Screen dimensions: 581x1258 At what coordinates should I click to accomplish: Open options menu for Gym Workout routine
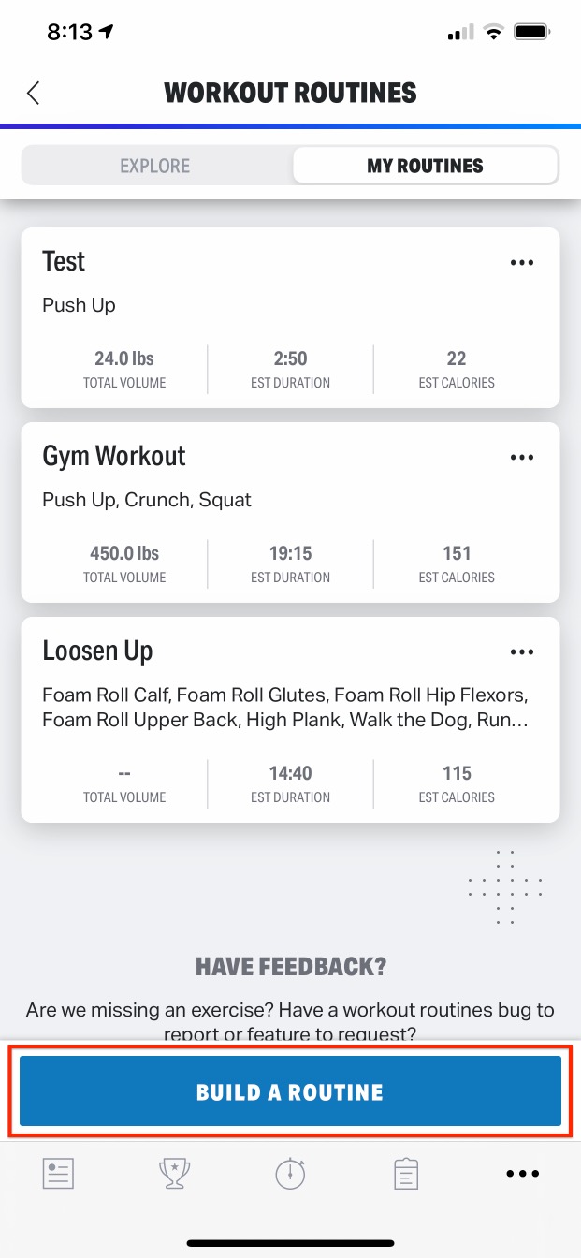pyautogui.click(x=522, y=457)
